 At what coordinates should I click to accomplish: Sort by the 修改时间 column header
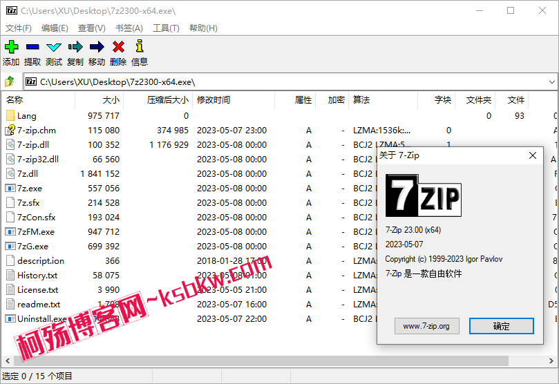pyautogui.click(x=234, y=100)
